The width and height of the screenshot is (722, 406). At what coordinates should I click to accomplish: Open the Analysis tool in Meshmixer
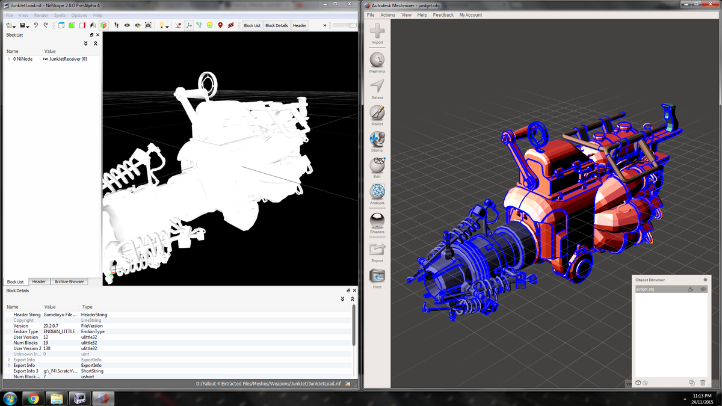[377, 195]
